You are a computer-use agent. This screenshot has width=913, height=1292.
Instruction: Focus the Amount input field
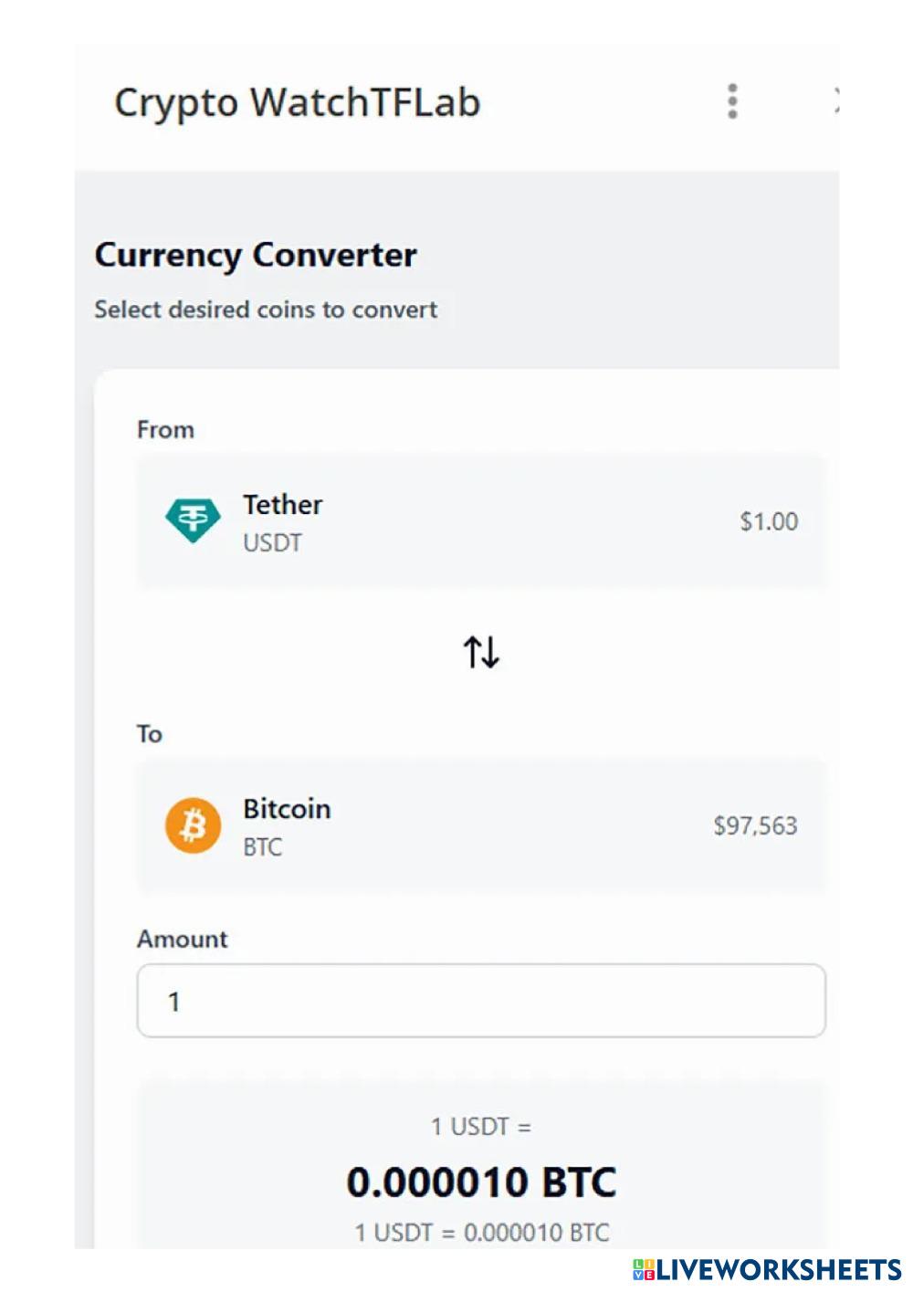click(x=481, y=1001)
